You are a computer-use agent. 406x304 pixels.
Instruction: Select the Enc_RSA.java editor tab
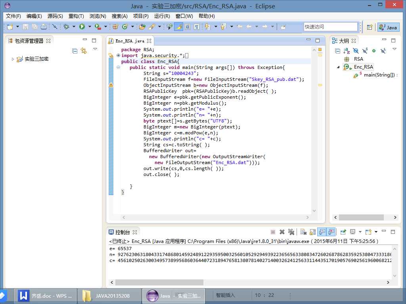(x=130, y=41)
